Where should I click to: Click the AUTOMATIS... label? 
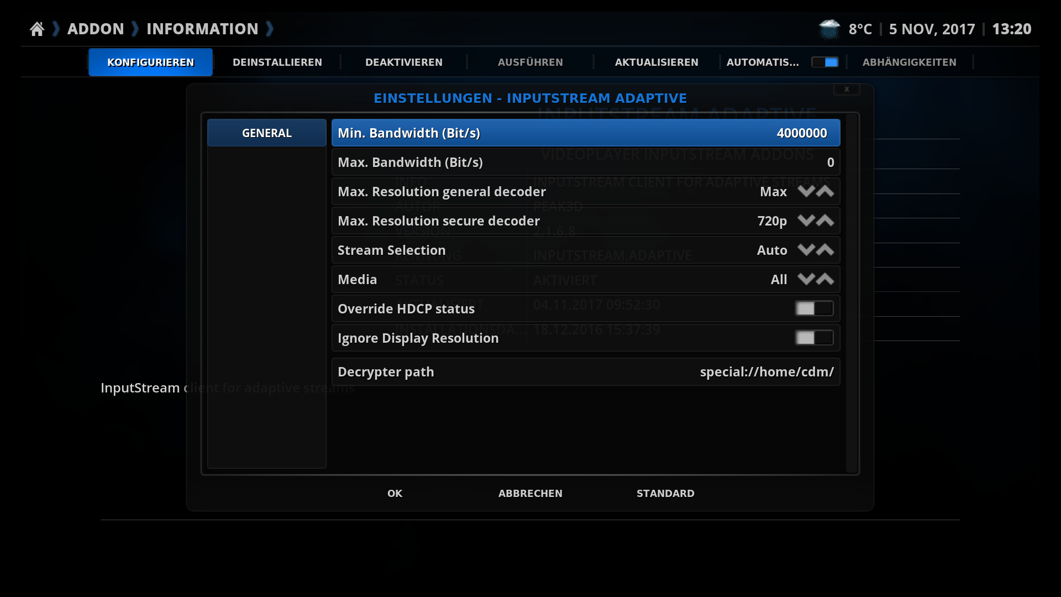pos(763,62)
